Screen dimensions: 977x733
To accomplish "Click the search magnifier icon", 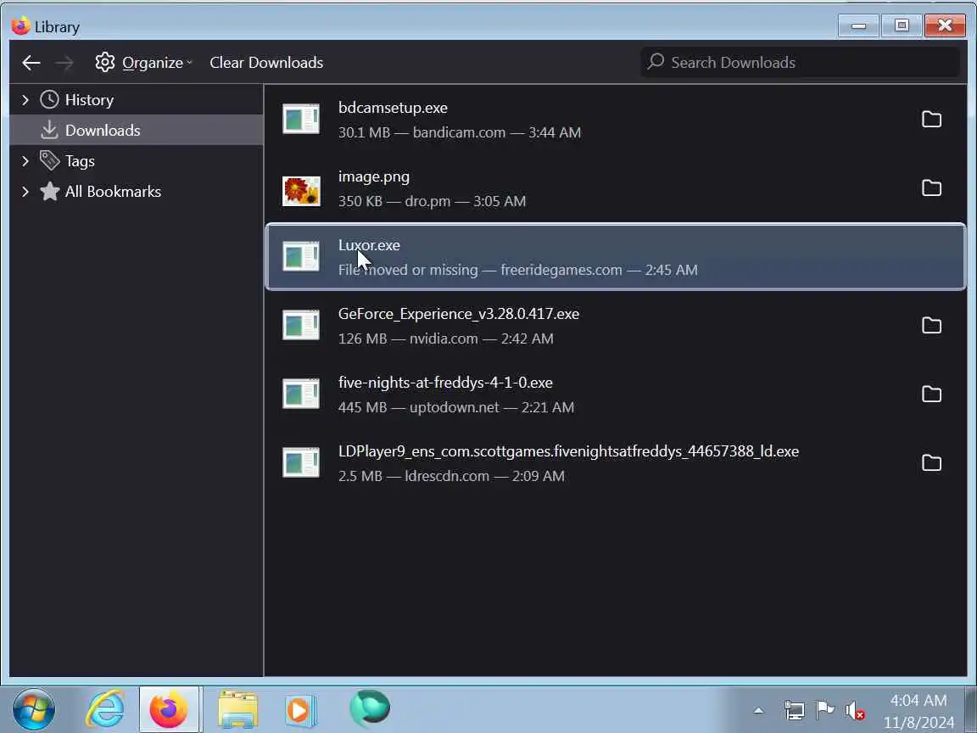I will coord(656,62).
